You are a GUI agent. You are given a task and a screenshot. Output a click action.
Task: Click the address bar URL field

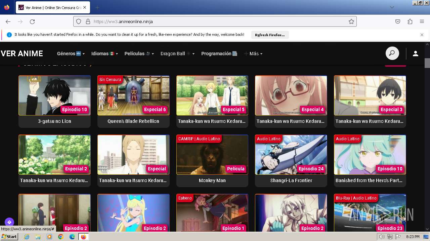(x=215, y=21)
